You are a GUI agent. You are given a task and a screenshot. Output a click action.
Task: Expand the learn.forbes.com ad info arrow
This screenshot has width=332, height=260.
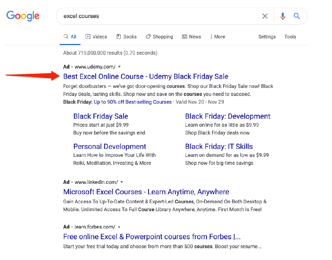tap(119, 227)
